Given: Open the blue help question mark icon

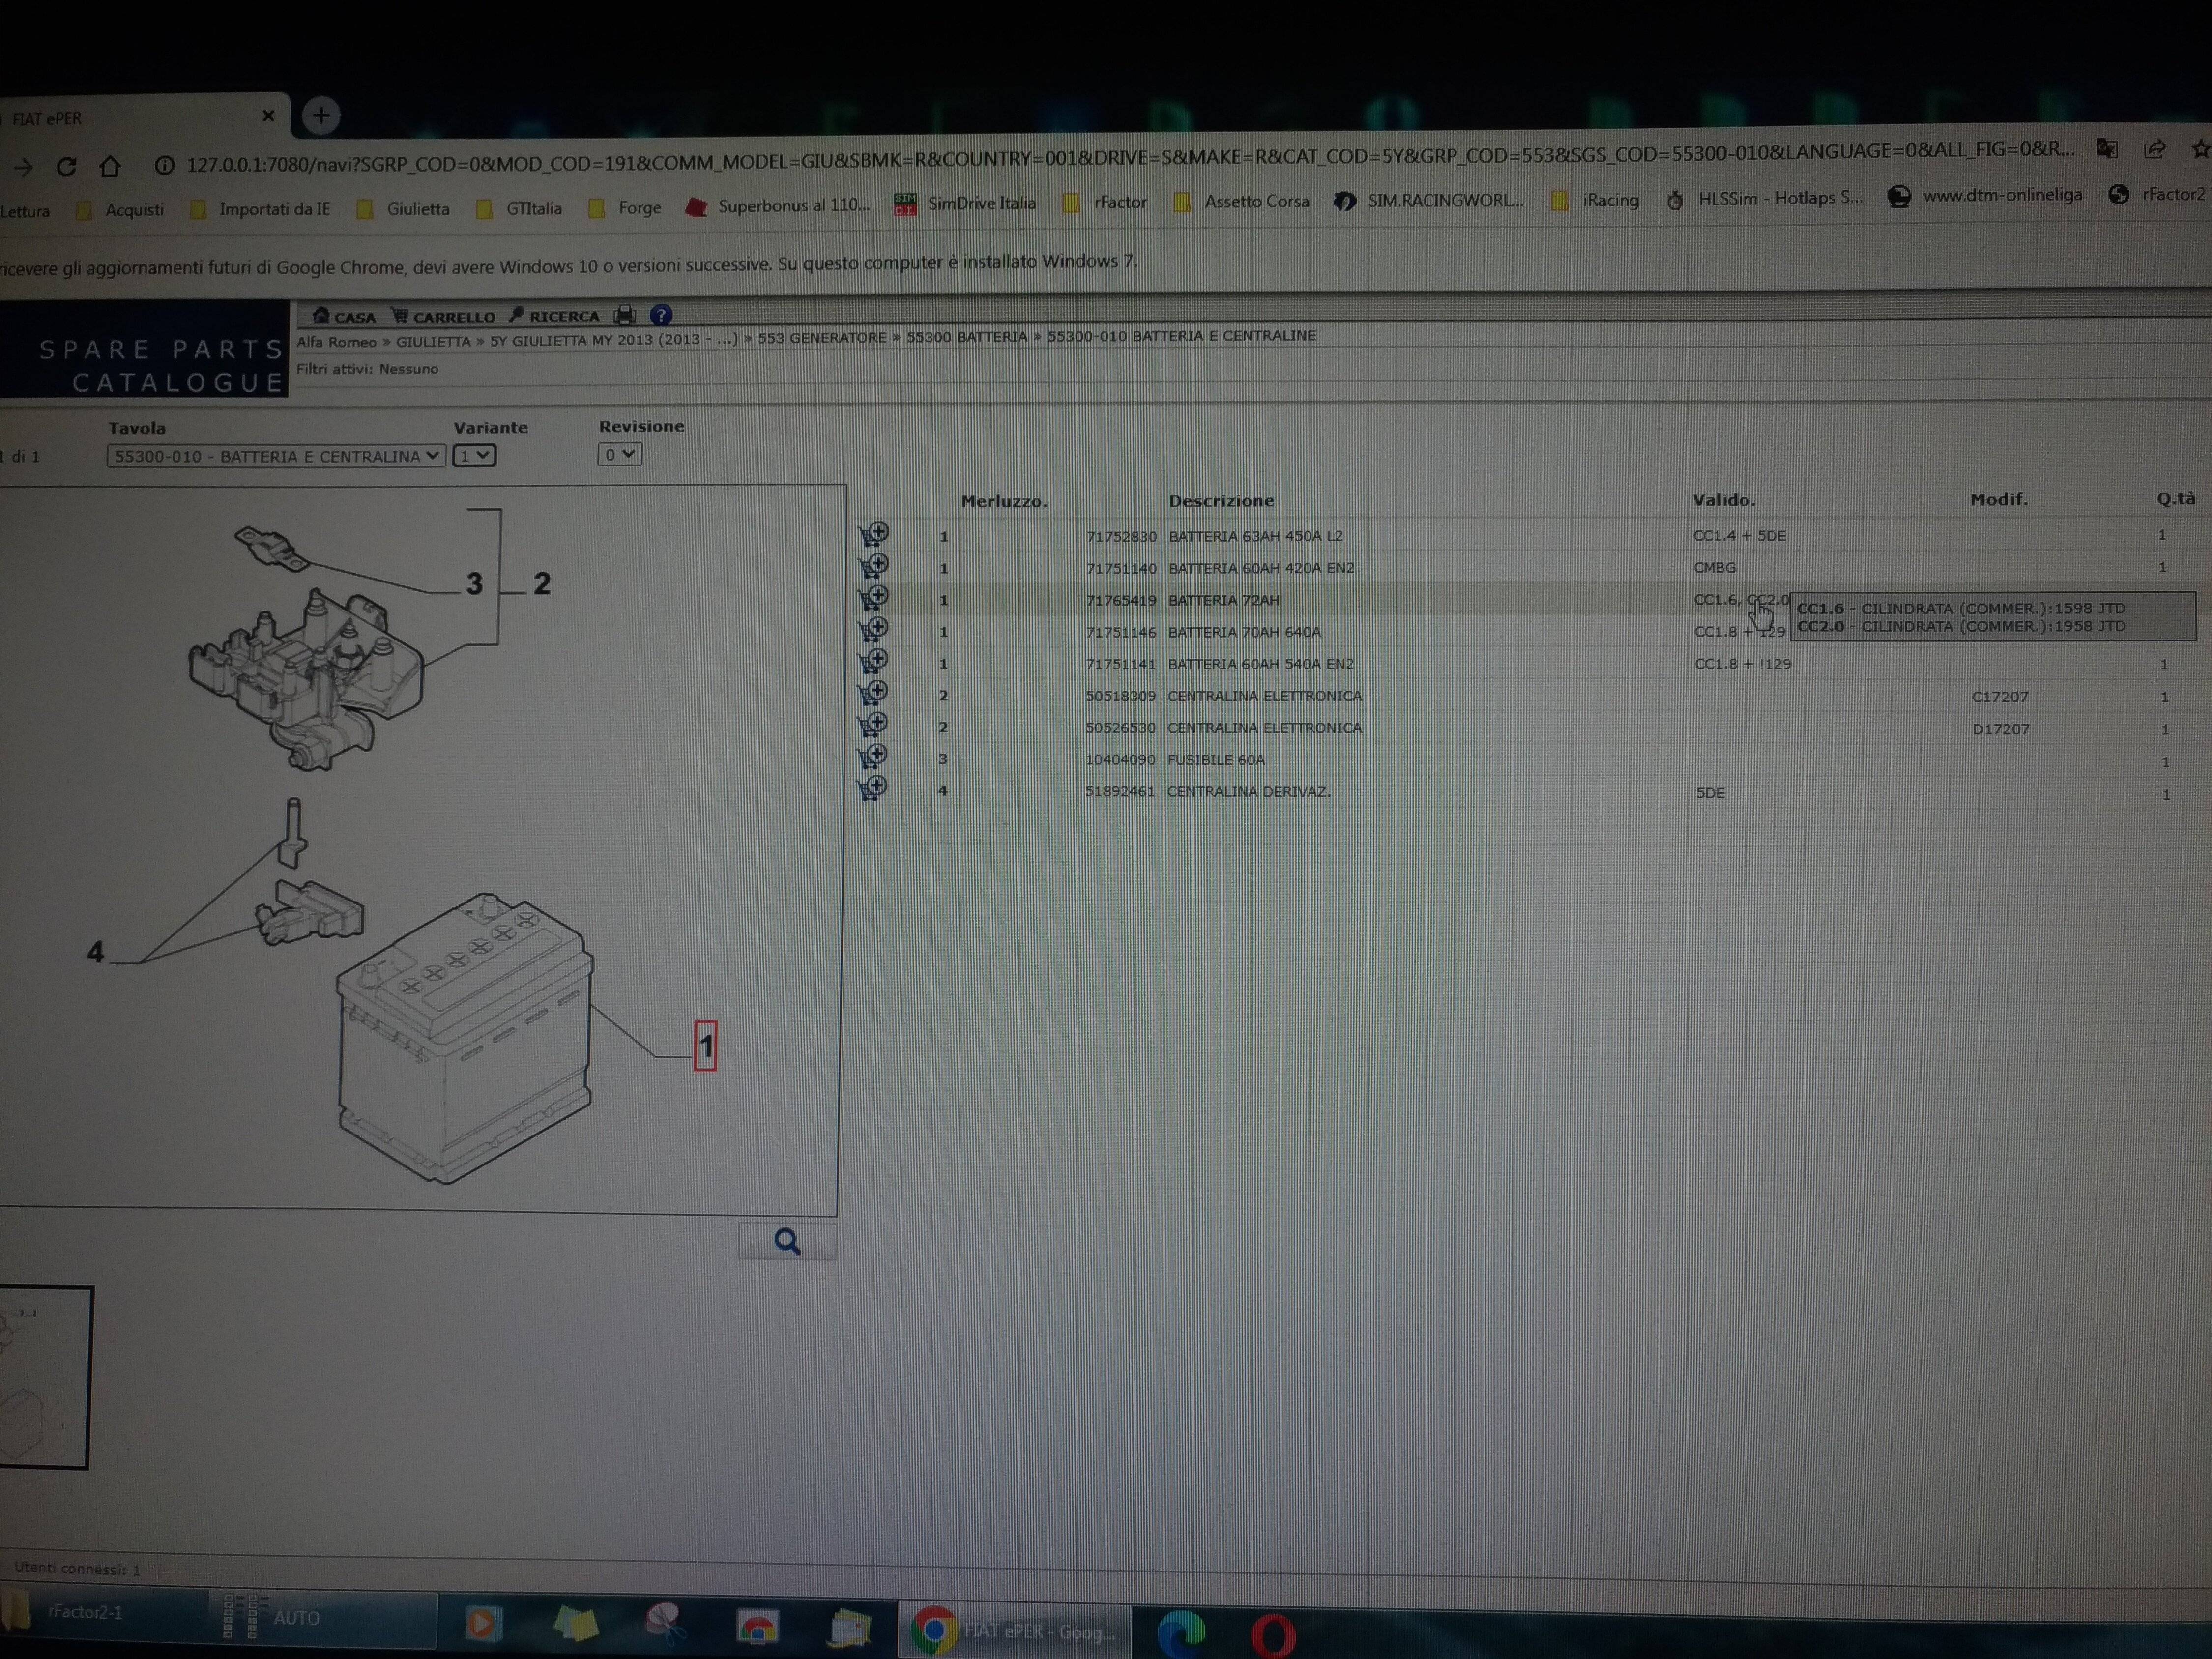Looking at the screenshot, I should [x=660, y=315].
